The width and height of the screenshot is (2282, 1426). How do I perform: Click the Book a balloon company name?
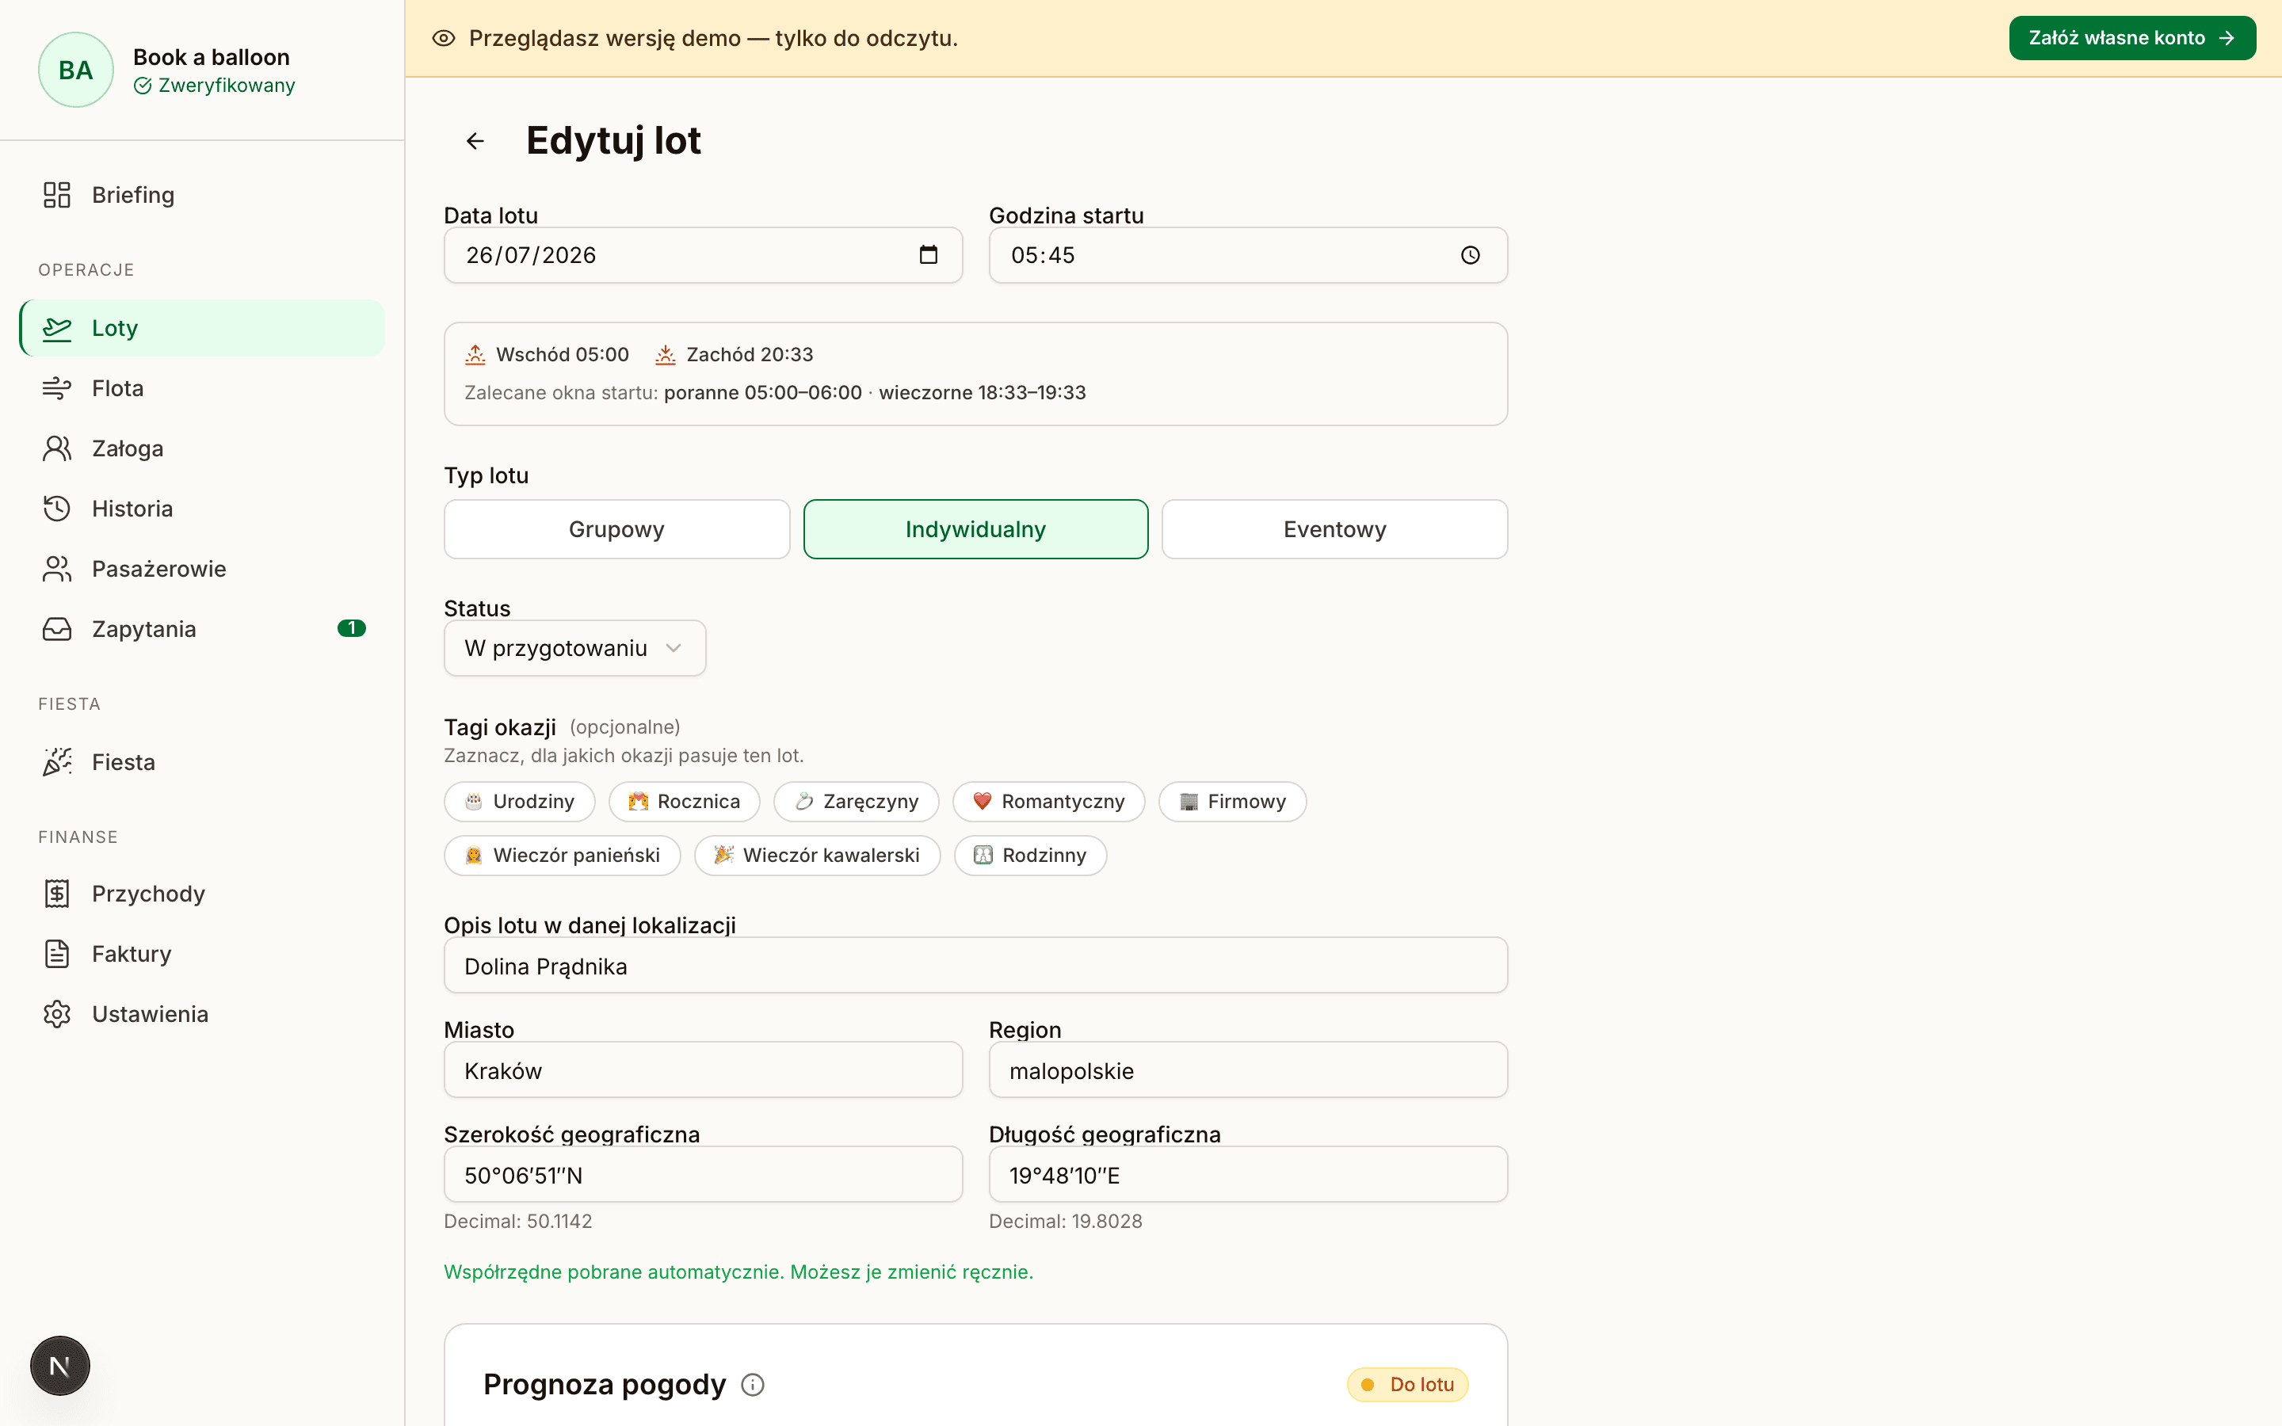click(x=212, y=58)
